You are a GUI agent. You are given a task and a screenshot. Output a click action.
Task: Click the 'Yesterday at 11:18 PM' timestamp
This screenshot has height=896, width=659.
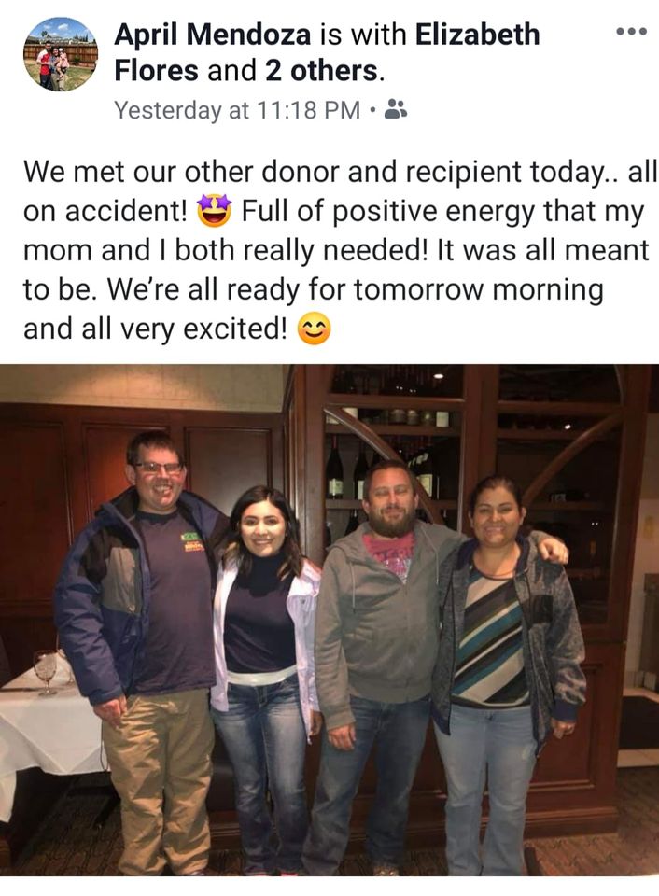click(237, 110)
